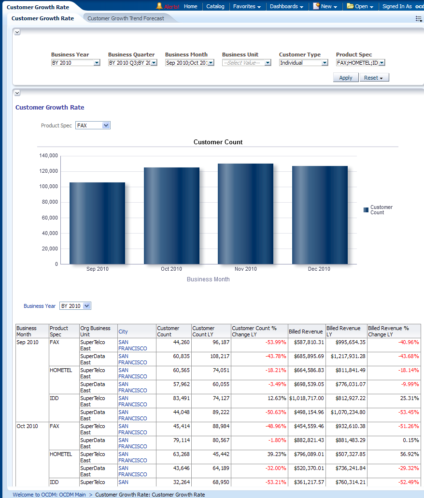The height and width of the screenshot is (498, 424).
Task: Open the Favorites menu
Action: click(247, 6)
